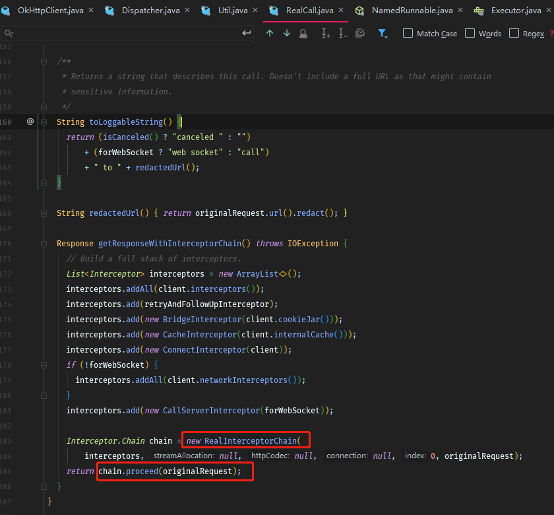Go to next search occurrence arrow
Screen dimensions: 554x515
click(x=286, y=33)
